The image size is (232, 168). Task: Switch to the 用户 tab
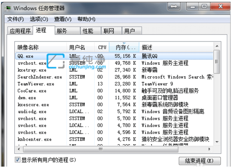pos(132,31)
